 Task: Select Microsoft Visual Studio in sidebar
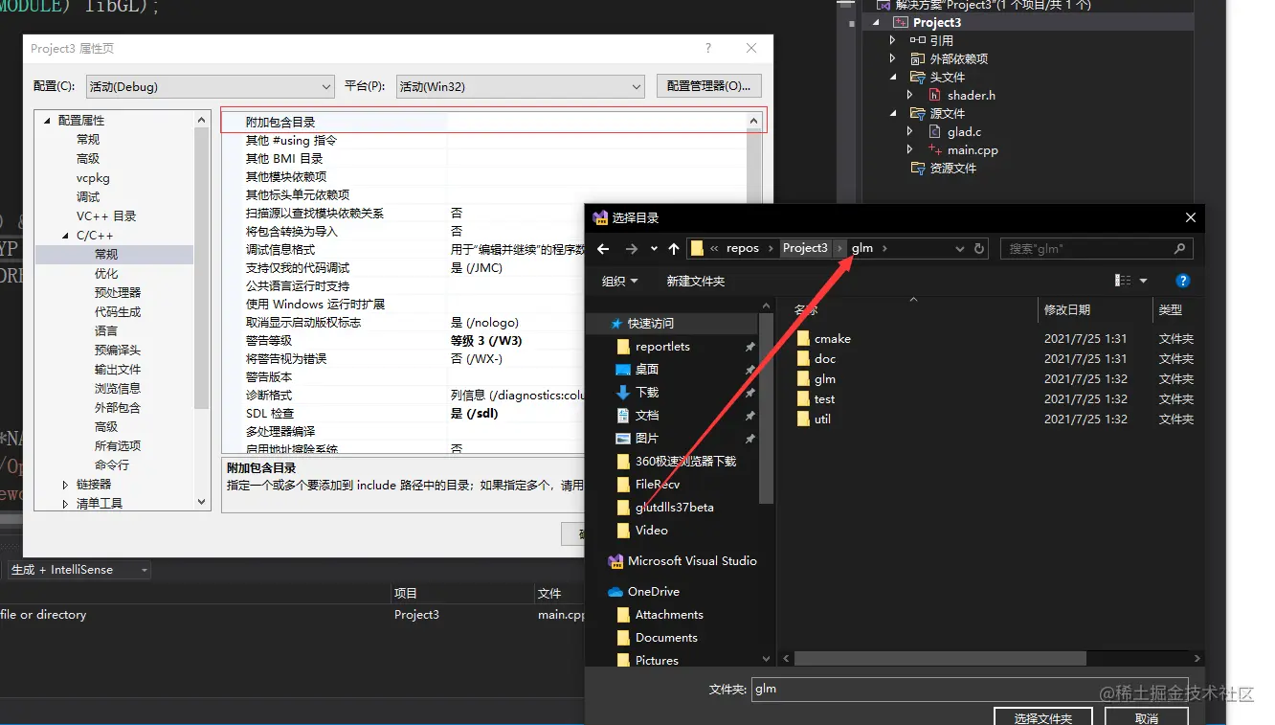click(692, 560)
